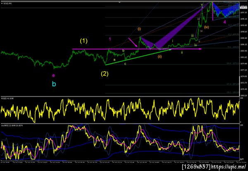
Task: Select the green wave i label
Action: click(x=172, y=41)
